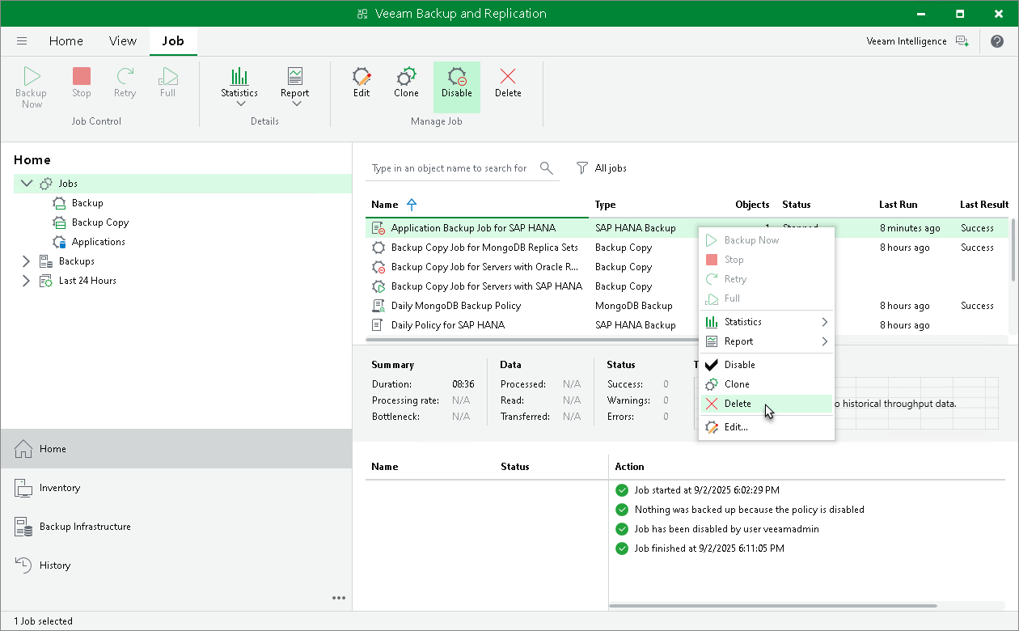
Task: Open the search magnifier icon
Action: [546, 167]
